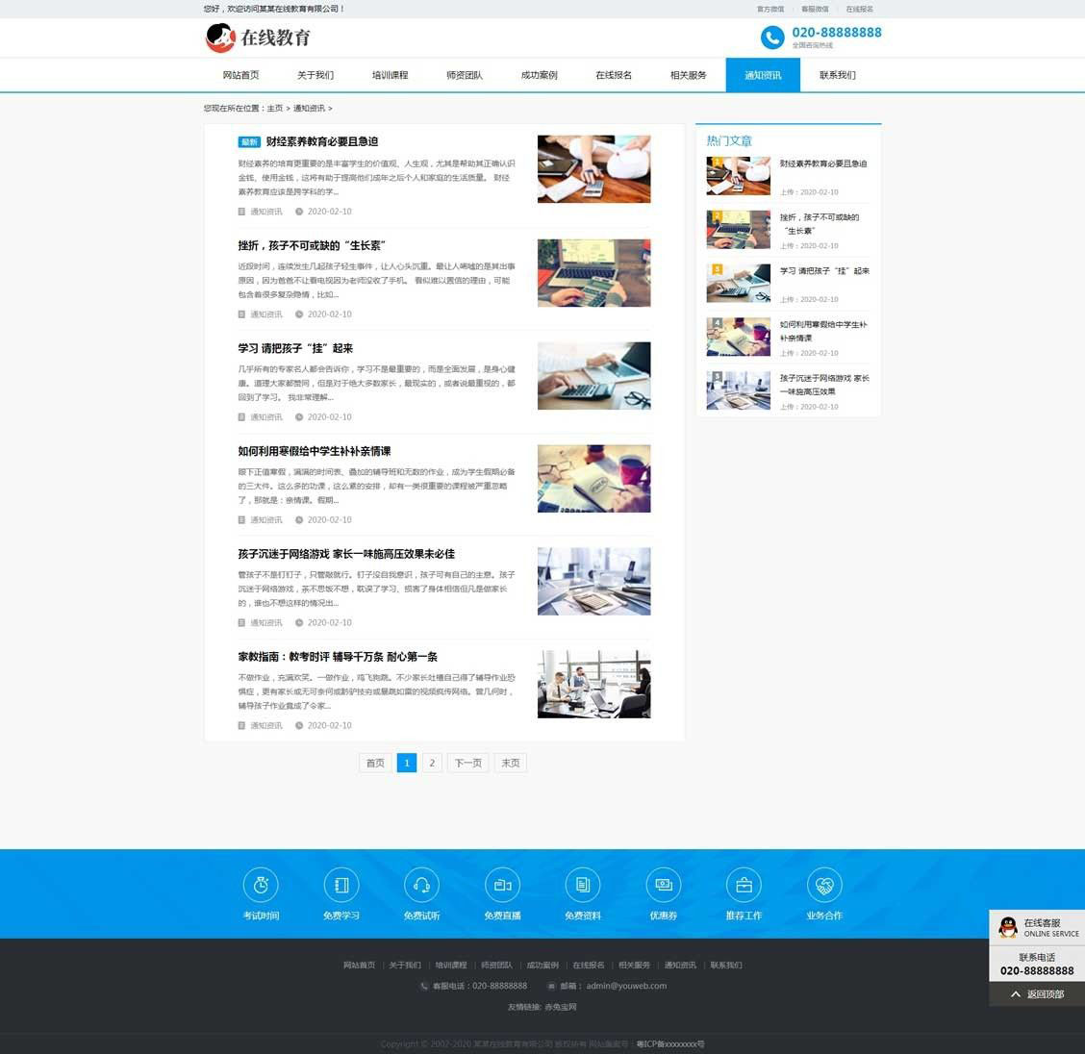Open the 培训课程 navigation menu item

pyautogui.click(x=390, y=75)
